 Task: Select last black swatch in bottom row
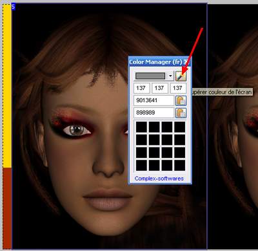pyautogui.click(x=180, y=166)
